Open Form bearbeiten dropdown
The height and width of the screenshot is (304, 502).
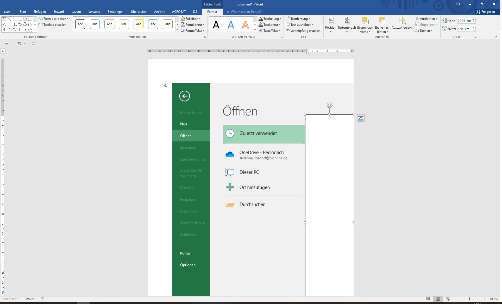pyautogui.click(x=53, y=19)
